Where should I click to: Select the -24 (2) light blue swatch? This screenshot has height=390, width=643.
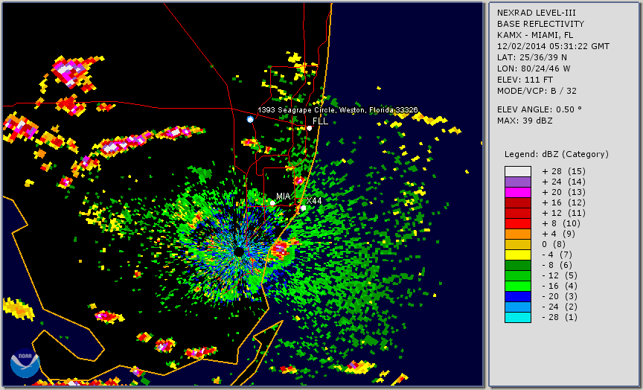(x=518, y=307)
